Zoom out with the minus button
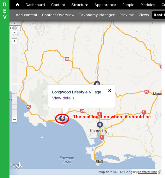This screenshot has width=165, height=178. [x=15, y=120]
